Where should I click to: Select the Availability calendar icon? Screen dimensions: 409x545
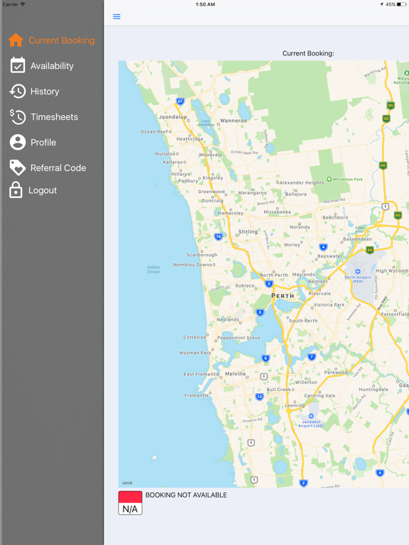(17, 65)
